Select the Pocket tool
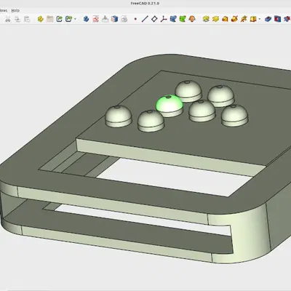Viewport: 291px width, 291px height. (x=268, y=19)
